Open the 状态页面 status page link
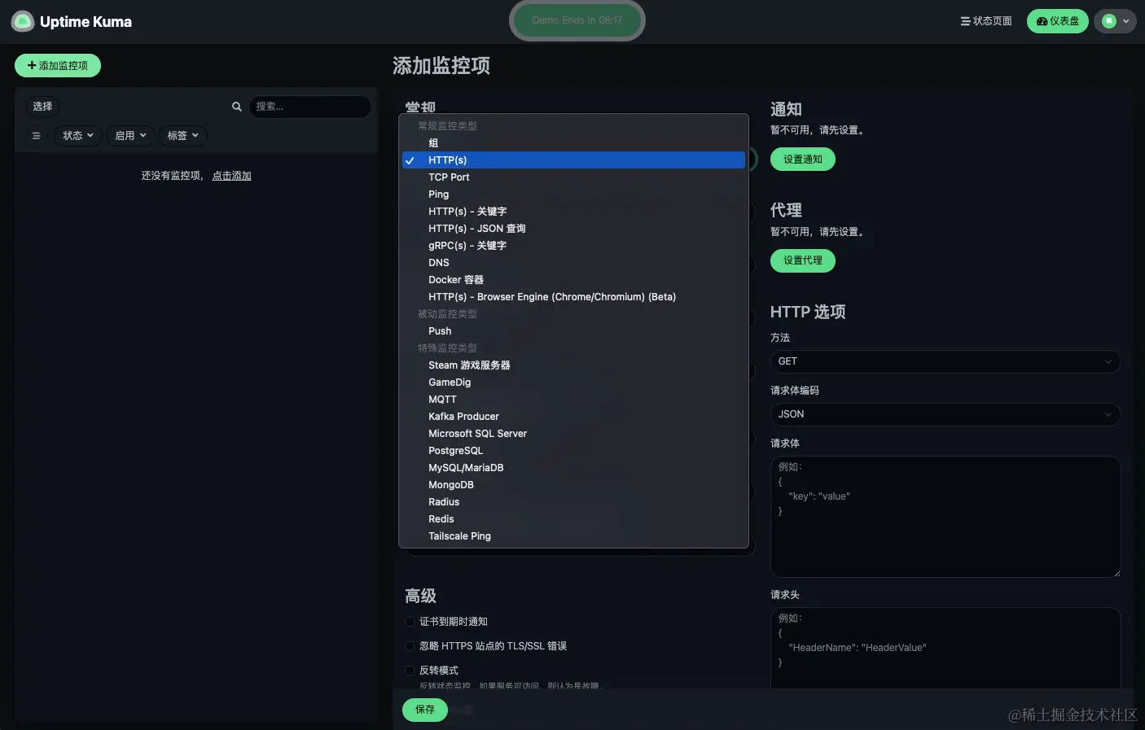Screen dimensions: 1145x730 point(986,21)
